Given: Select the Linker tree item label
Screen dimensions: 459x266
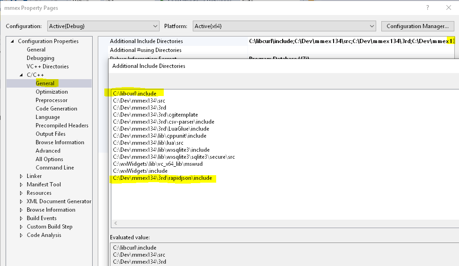Looking at the screenshot, I should point(34,176).
